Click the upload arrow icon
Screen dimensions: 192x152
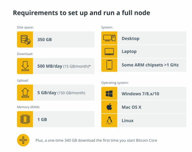(25, 93)
